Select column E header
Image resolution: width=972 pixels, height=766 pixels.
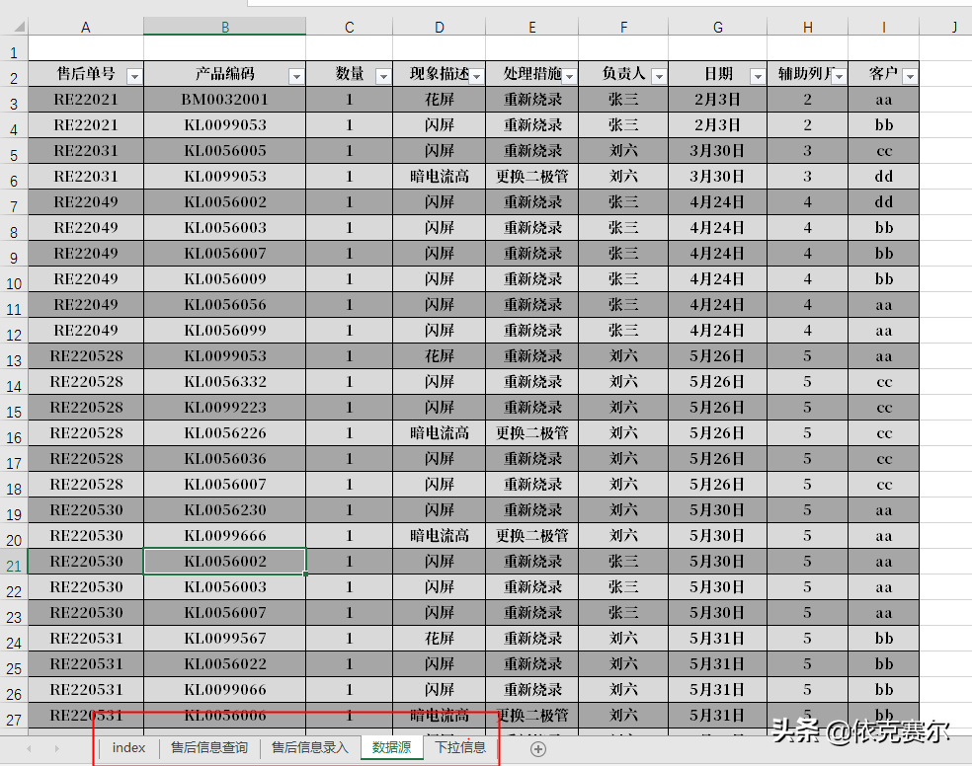(x=531, y=28)
